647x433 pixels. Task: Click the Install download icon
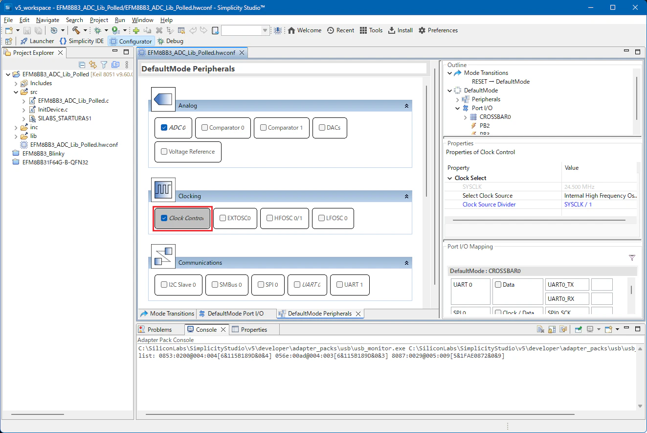coord(392,30)
